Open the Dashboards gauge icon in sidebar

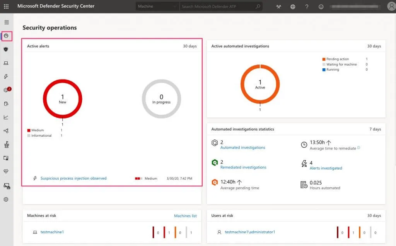6,36
